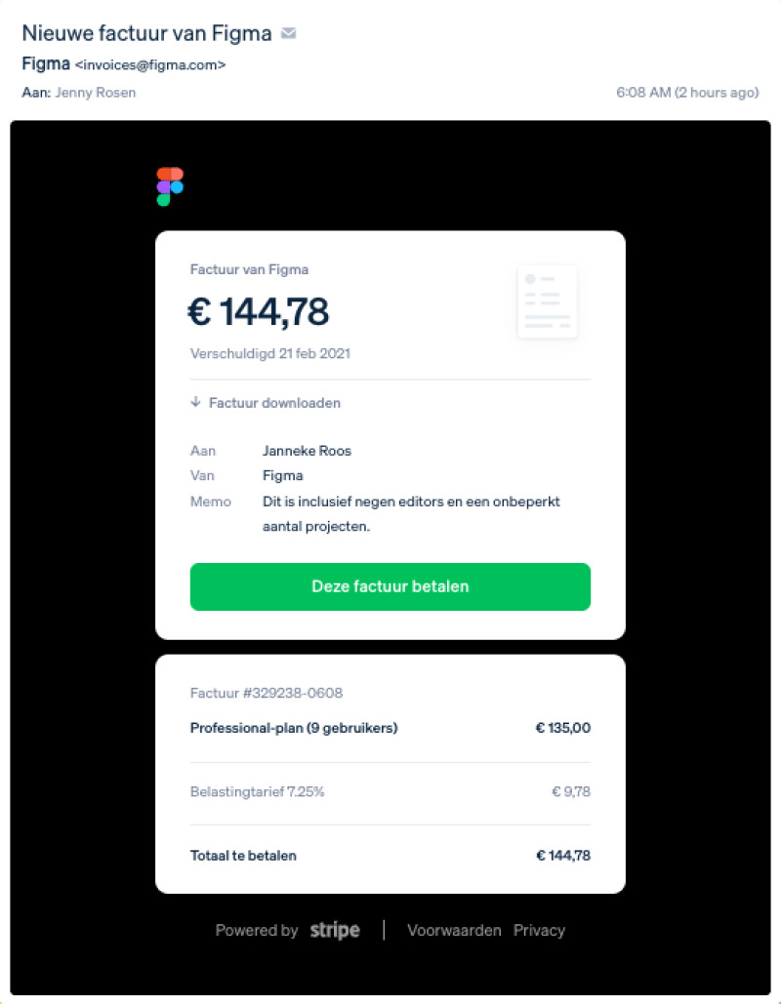Viewport: 781px width, 1004px height.
Task: Click the Professional-plan (9 gebruikers) line item
Action: tap(294, 728)
